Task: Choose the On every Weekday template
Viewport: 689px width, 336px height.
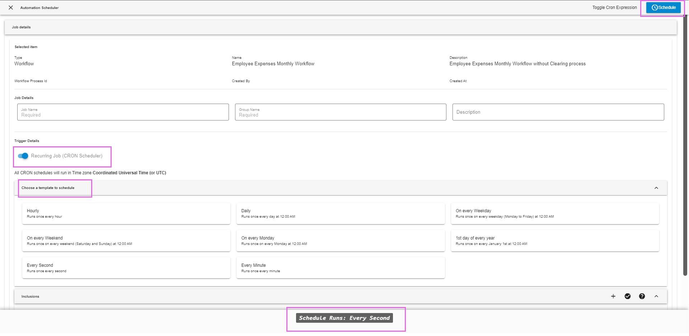Action: click(x=555, y=214)
